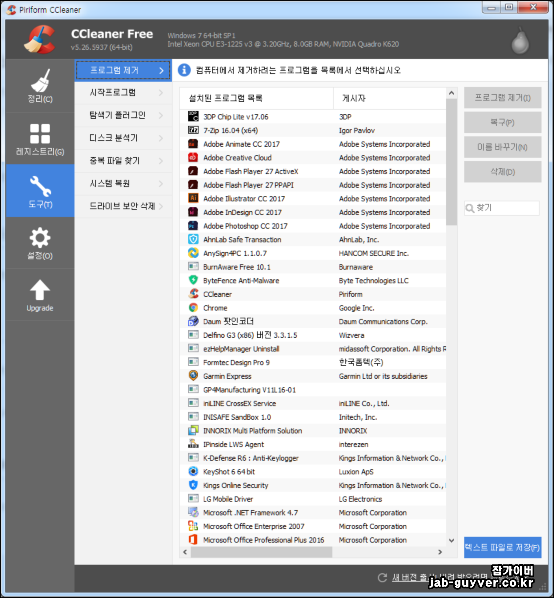This screenshot has width=554, height=598.
Task: Click the Microsoft Office Professional Plus 2016 icon
Action: pos(193,539)
